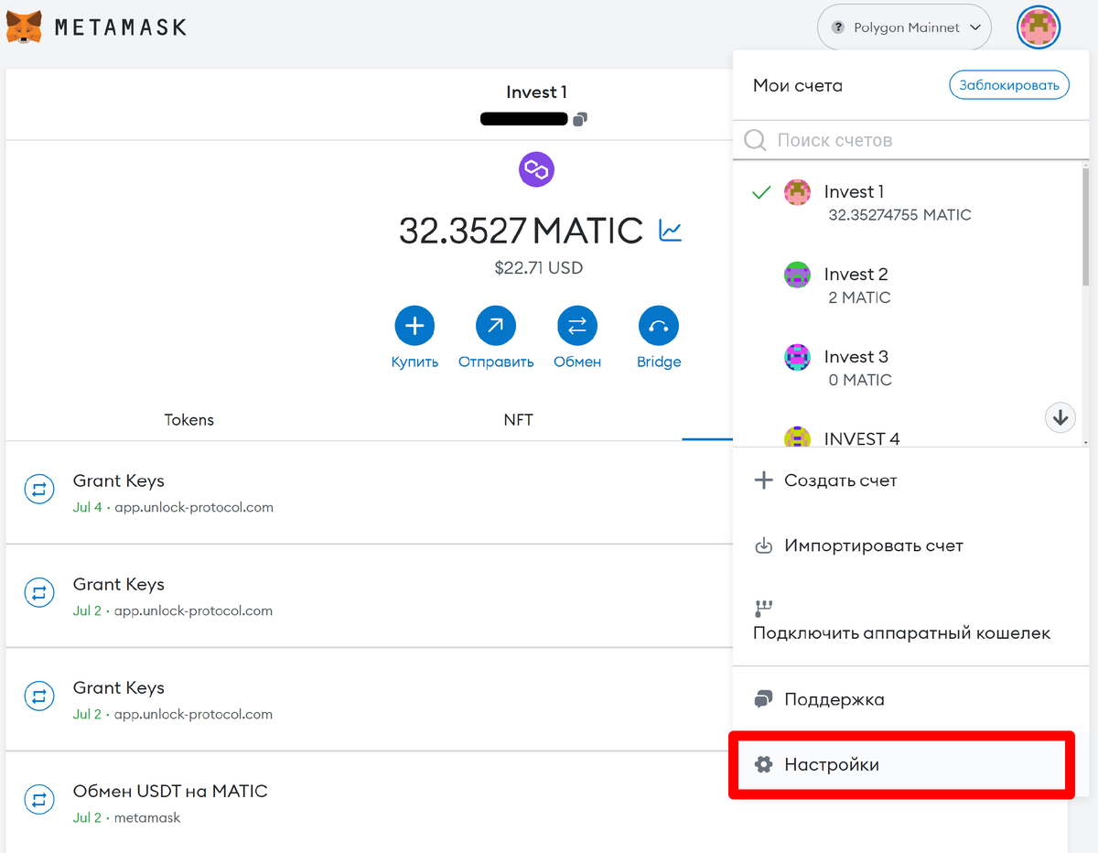The width and height of the screenshot is (1098, 853).
Task: Click the Bridge icon
Action: coord(659,326)
